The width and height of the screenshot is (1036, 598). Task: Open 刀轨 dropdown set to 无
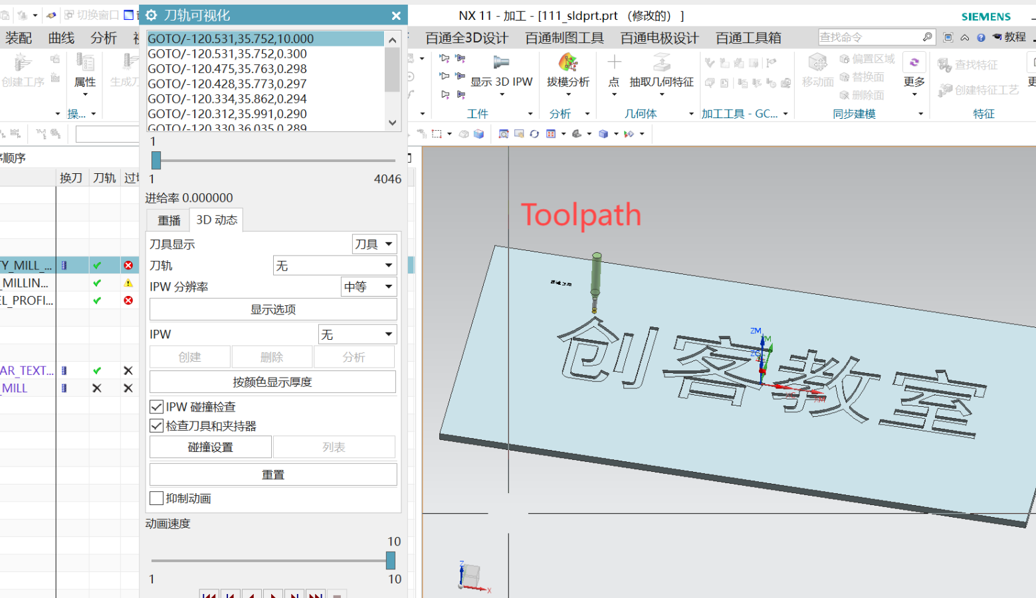pyautogui.click(x=335, y=265)
